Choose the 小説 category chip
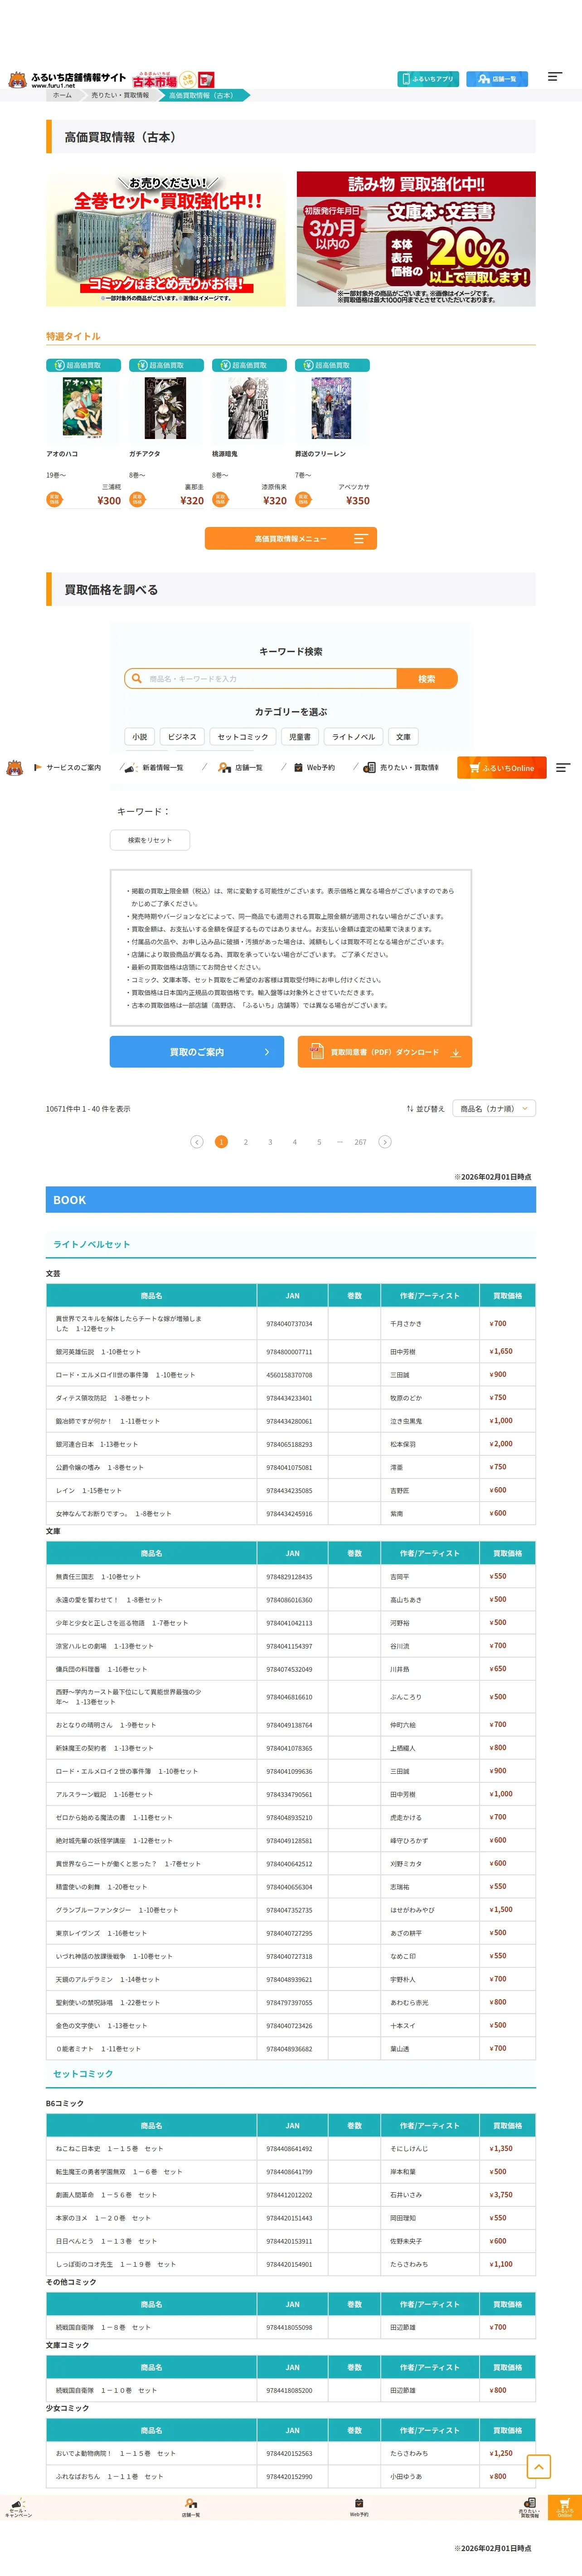Screen dimensions: 582x2576 (140, 737)
